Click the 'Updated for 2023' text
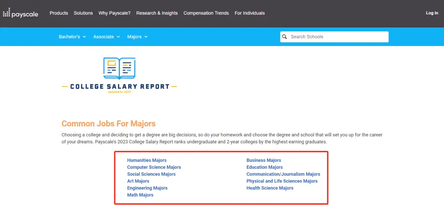 (119, 92)
